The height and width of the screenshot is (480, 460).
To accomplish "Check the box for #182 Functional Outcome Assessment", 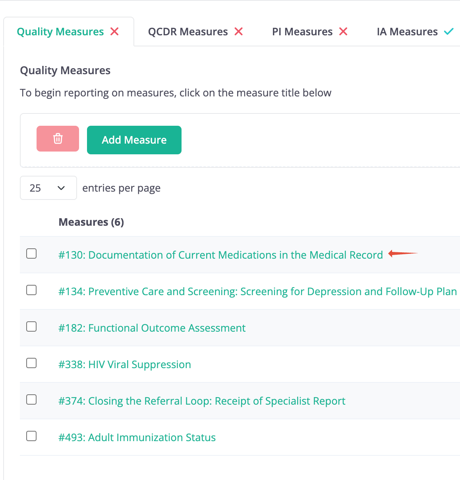I will [x=31, y=326].
